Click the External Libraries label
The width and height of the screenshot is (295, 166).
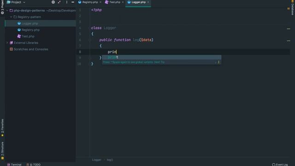26,43
